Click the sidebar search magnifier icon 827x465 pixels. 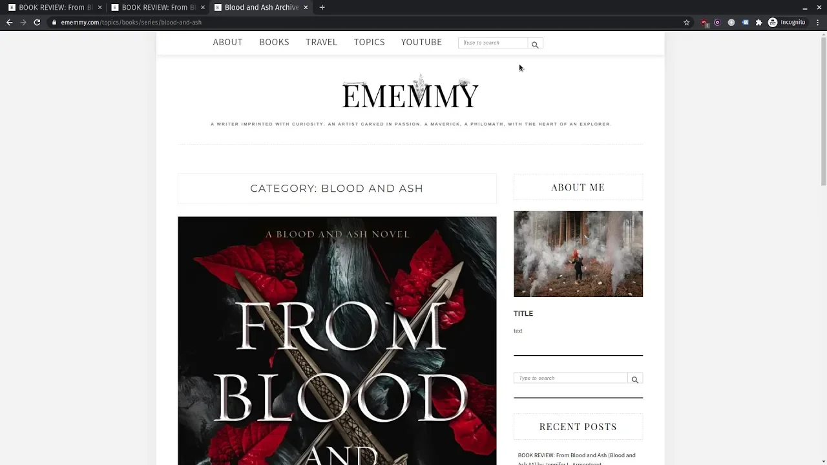pos(634,380)
